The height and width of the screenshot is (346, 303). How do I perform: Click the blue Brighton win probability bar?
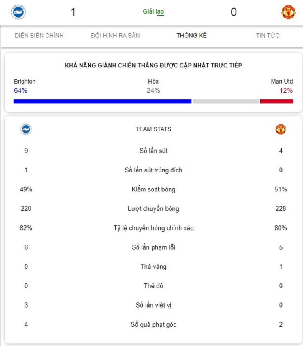102,101
